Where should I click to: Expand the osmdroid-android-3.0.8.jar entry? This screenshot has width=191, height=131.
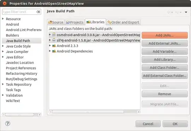coord(50,35)
